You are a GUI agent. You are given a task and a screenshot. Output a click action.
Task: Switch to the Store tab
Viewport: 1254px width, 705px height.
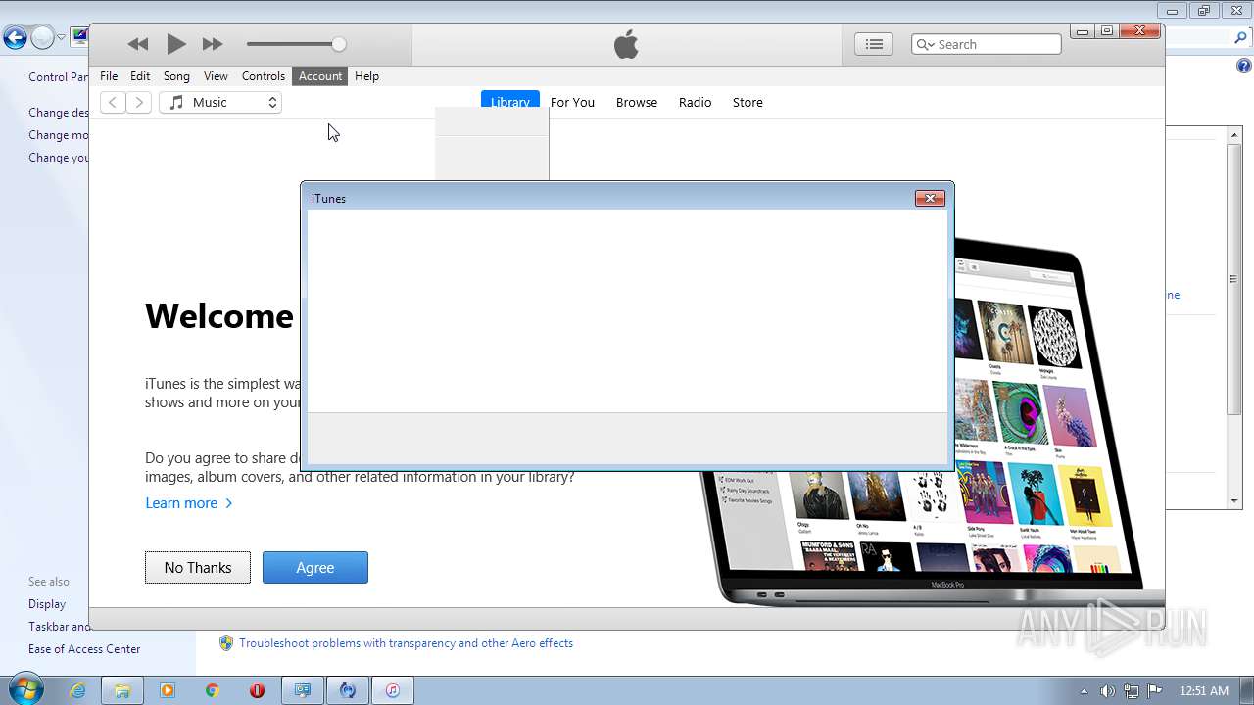click(x=748, y=102)
